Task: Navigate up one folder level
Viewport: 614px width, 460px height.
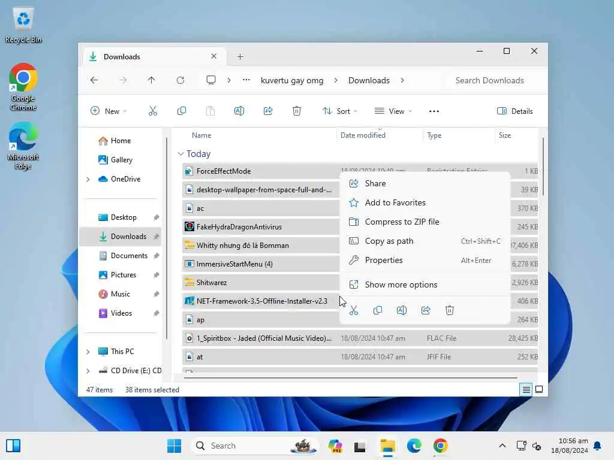Action: pyautogui.click(x=152, y=80)
